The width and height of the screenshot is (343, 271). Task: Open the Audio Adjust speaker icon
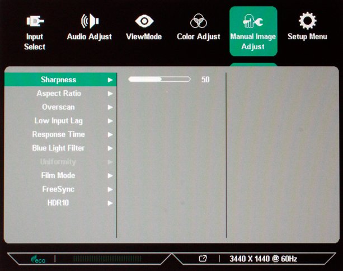[89, 22]
